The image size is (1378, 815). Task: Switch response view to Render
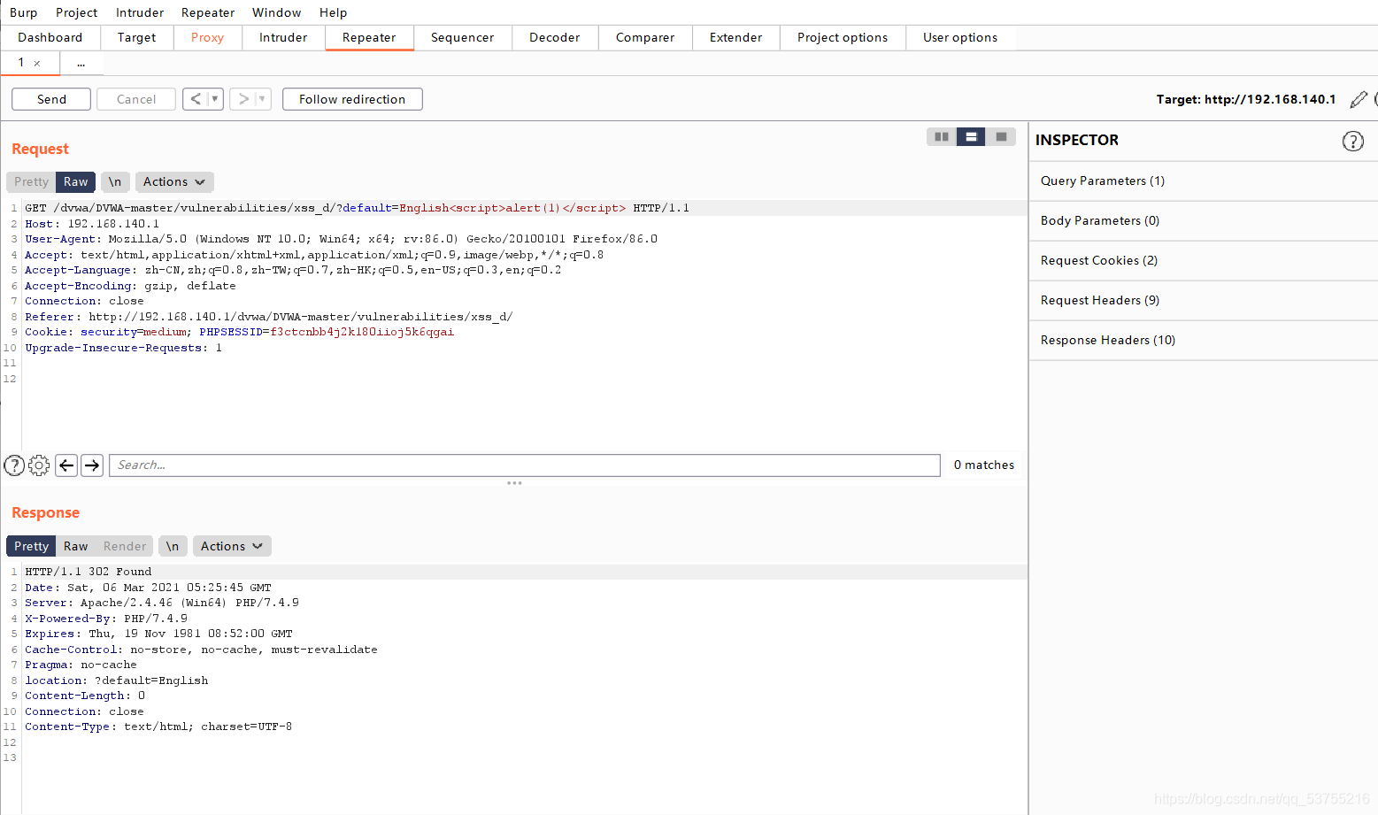(125, 546)
